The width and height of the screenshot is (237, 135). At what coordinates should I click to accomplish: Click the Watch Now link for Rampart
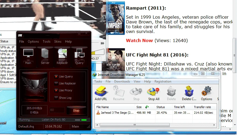point(139,40)
